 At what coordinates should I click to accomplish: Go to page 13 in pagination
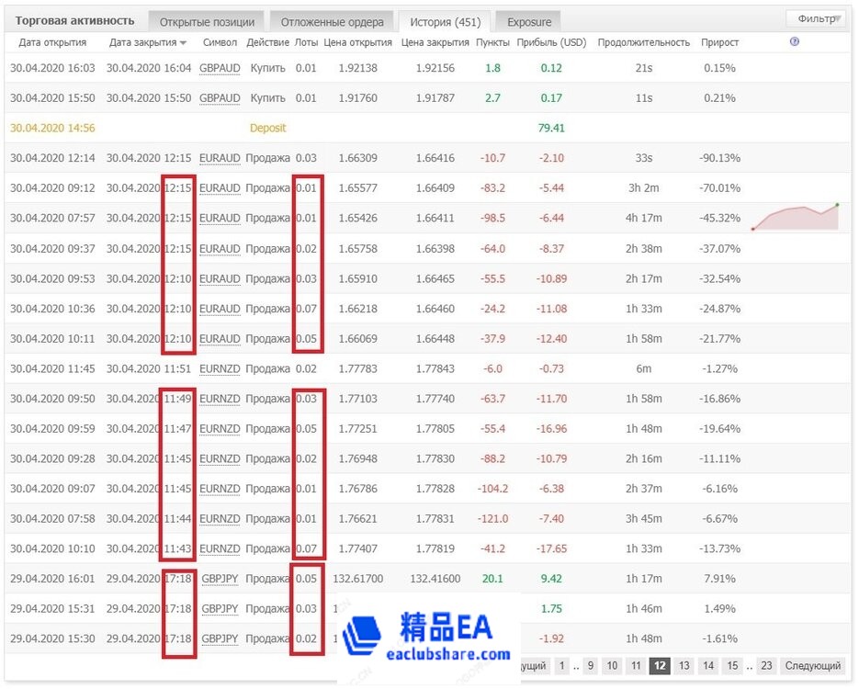[x=684, y=666]
